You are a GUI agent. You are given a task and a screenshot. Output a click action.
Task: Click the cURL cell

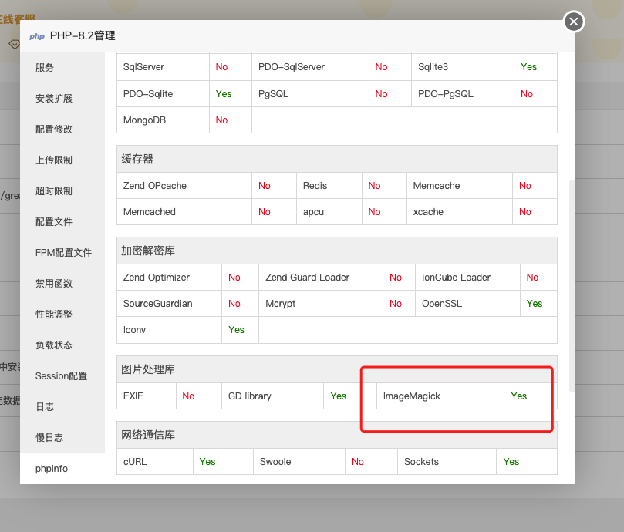pyautogui.click(x=155, y=462)
